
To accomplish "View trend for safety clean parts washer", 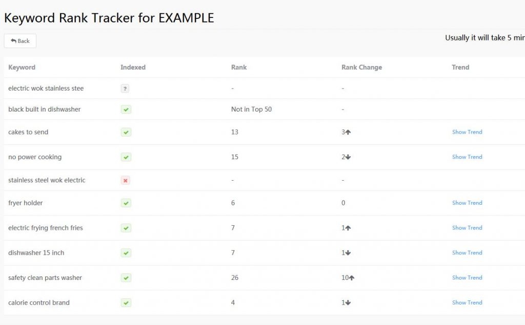I will (467, 278).
